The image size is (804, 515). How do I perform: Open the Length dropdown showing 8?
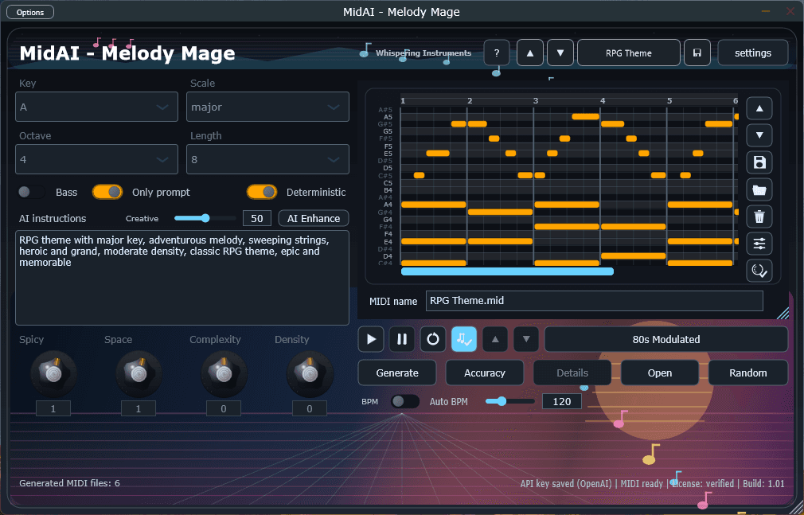(267, 159)
